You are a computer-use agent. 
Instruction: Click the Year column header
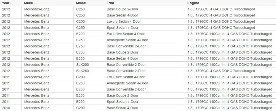pyautogui.click(x=6, y=3)
